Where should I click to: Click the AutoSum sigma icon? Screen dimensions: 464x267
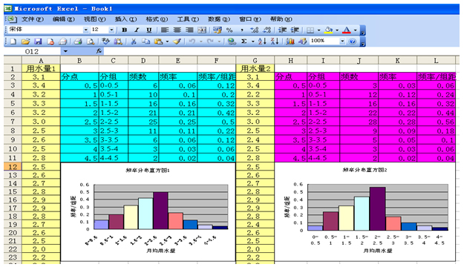tap(244, 42)
